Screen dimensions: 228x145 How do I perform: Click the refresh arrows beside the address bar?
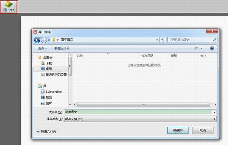point(163,40)
